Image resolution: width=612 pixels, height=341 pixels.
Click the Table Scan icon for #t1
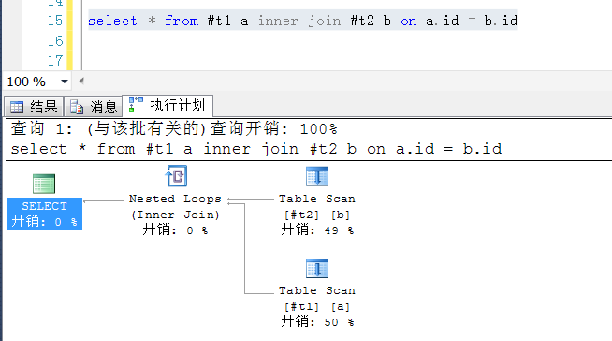coord(317,268)
